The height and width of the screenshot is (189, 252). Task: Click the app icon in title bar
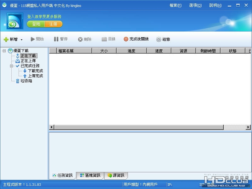click(4, 5)
